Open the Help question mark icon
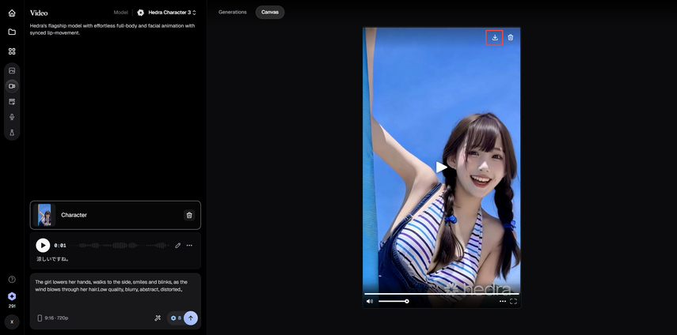Screen dimensions: 677x335 point(12,280)
